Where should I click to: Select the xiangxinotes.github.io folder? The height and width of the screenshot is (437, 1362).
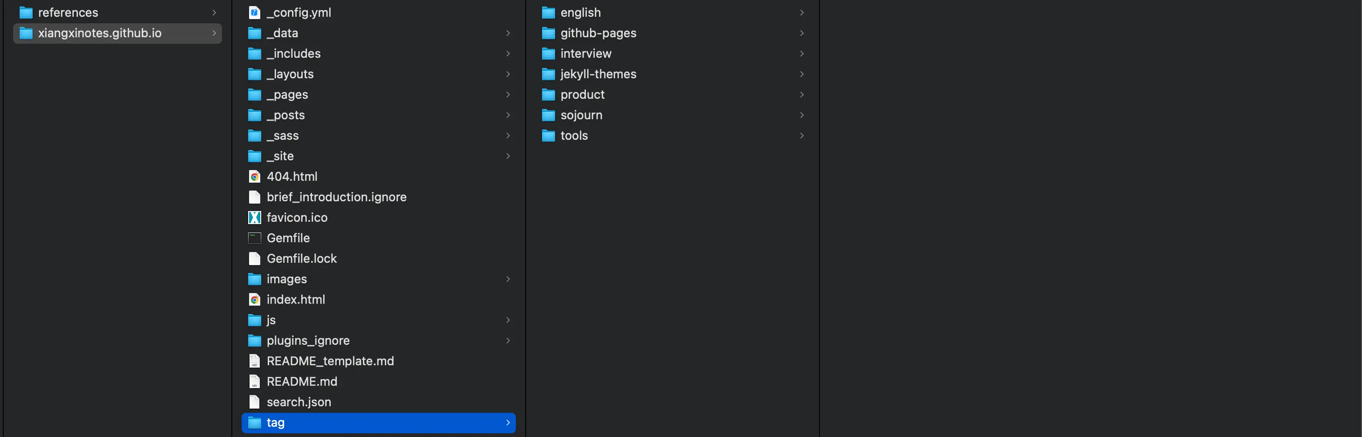point(99,33)
